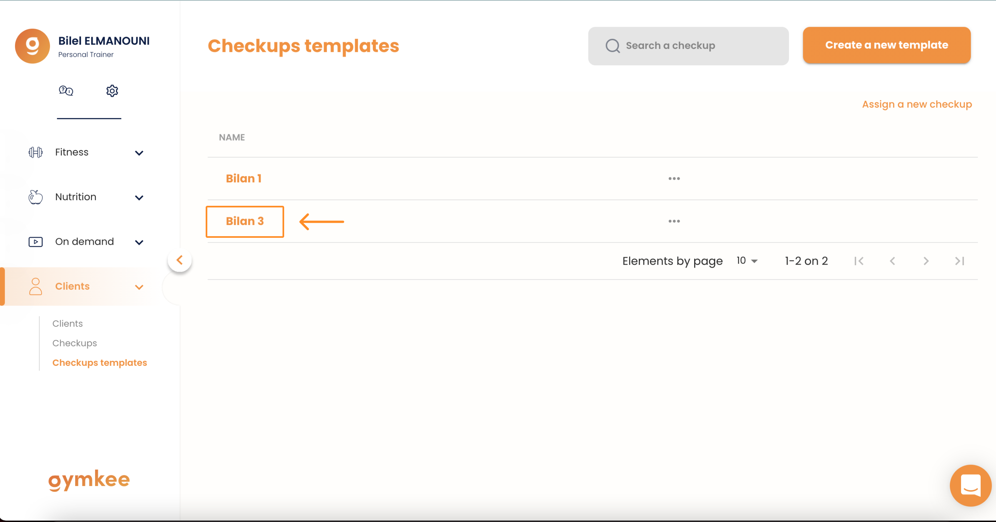
Task: Go to the first page of results
Action: pyautogui.click(x=859, y=261)
